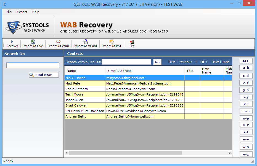Select the Andrea Bellis contact

[x=85, y=116]
